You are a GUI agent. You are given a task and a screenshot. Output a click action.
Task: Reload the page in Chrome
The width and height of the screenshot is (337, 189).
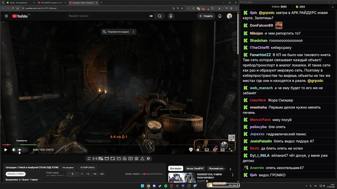(13, 8)
